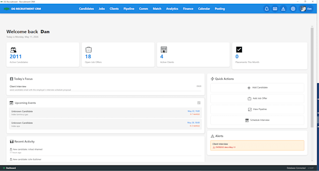Open the warning triangle icon in header
This screenshot has width=319, height=171.
[x=283, y=9]
